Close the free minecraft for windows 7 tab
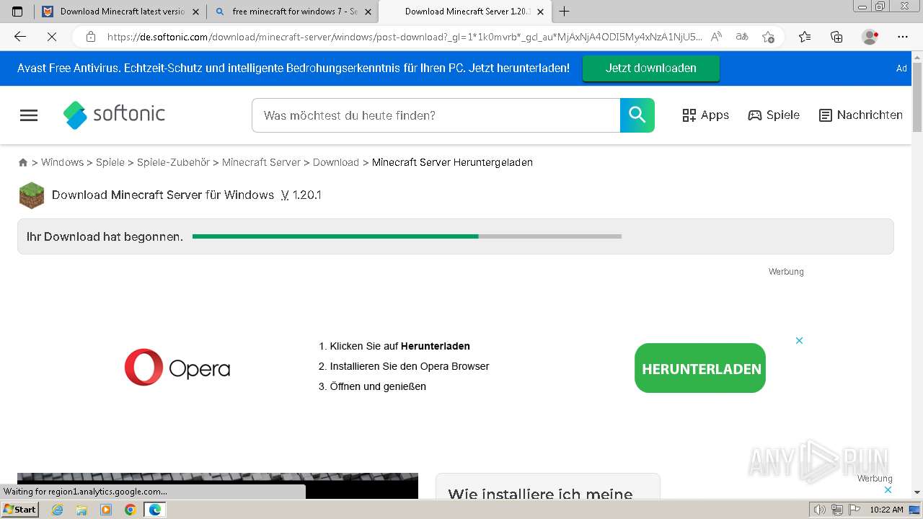923x519 pixels. pyautogui.click(x=368, y=12)
